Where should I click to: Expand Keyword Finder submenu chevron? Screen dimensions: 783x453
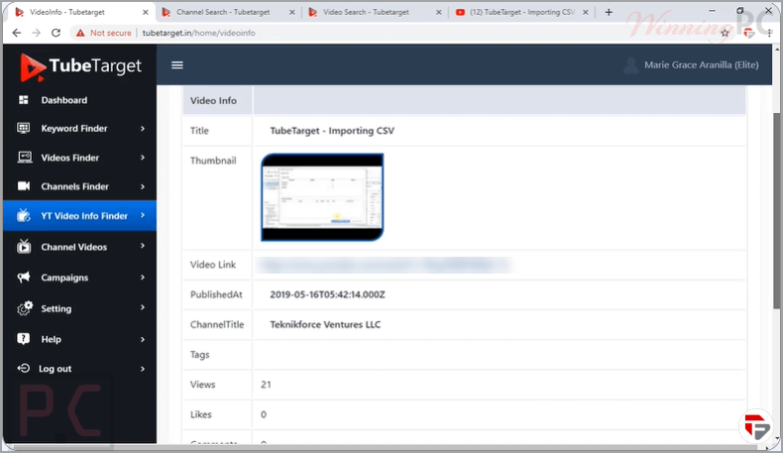[143, 128]
